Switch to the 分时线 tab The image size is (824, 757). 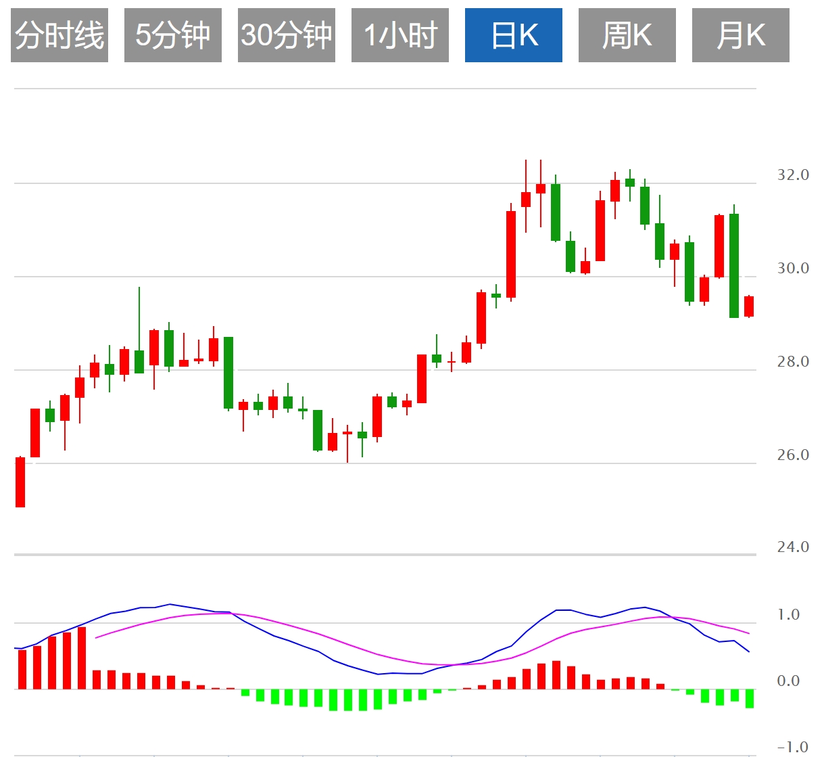(x=59, y=35)
